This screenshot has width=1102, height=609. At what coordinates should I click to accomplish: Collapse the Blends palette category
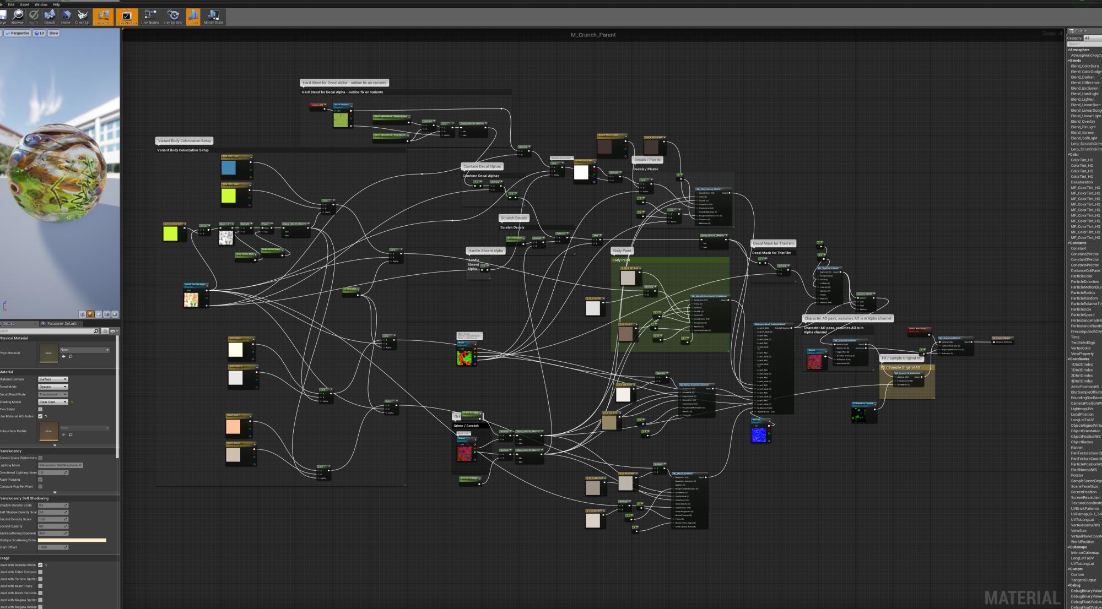point(1069,61)
